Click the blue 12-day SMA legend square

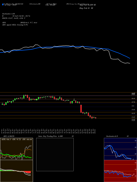[3, 4]
